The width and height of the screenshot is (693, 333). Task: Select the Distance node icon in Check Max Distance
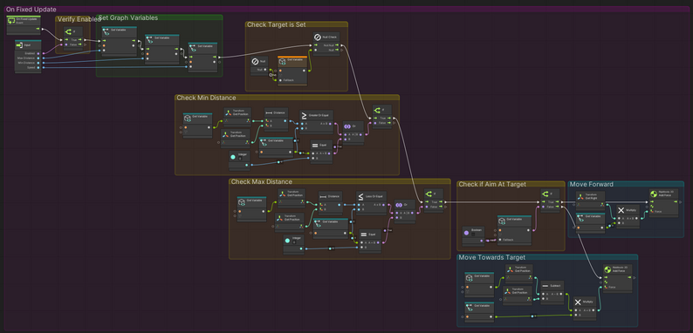(323, 197)
